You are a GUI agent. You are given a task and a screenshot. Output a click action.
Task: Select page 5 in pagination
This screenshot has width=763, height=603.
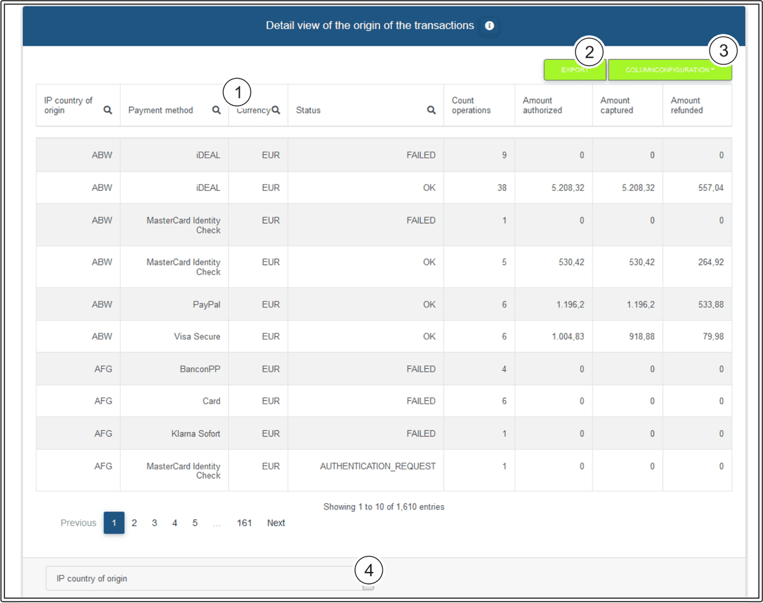195,523
